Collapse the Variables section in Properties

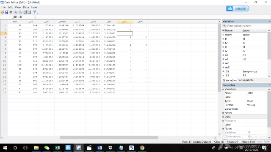[x=223, y=89]
